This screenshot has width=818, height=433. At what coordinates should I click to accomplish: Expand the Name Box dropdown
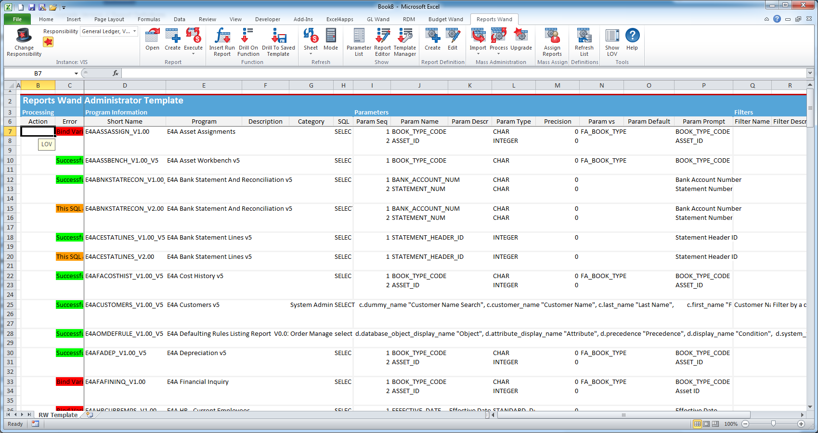click(x=76, y=73)
